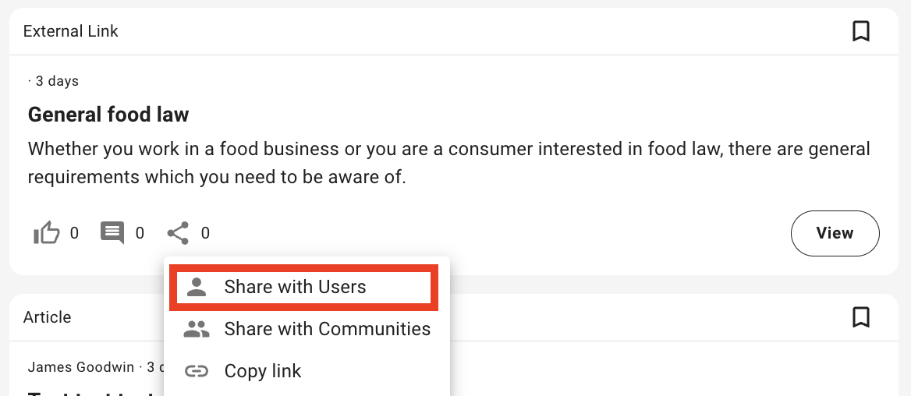Viewport: 911px width, 396px height.
Task: Click the food law description paragraph
Action: [448, 162]
